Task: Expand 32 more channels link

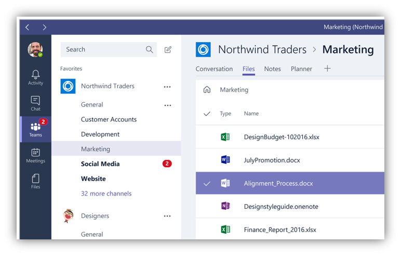Action: click(x=106, y=194)
